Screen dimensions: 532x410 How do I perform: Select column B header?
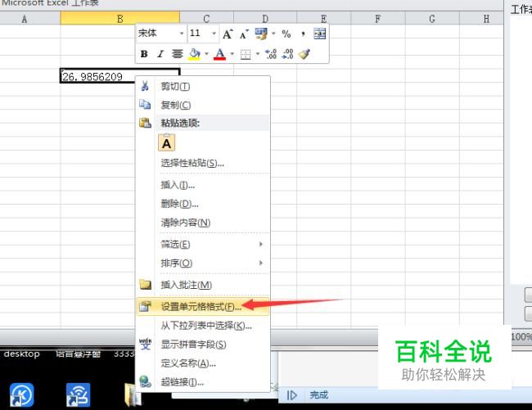pos(120,19)
